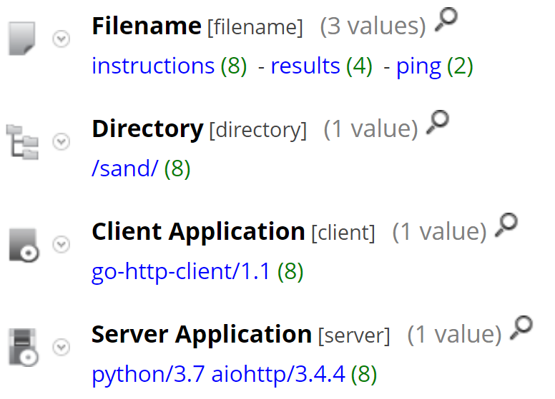Click the Filename file icon
555x399 pixels.
click(21, 39)
